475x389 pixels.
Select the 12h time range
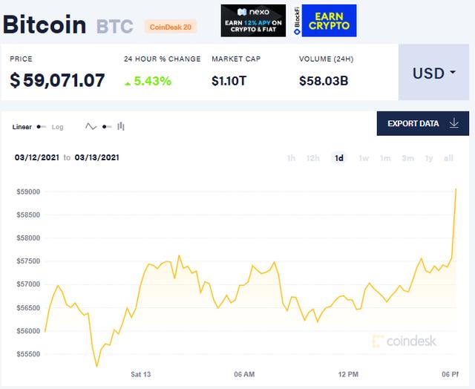pos(313,158)
